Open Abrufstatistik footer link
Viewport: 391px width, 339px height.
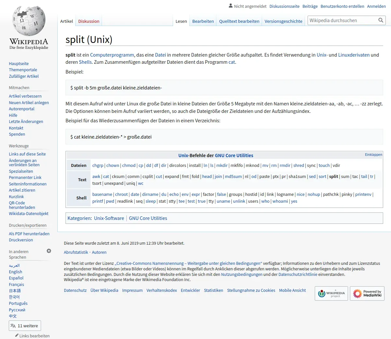click(x=76, y=252)
